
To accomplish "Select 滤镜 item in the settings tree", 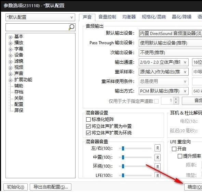I will click(x=19, y=61).
